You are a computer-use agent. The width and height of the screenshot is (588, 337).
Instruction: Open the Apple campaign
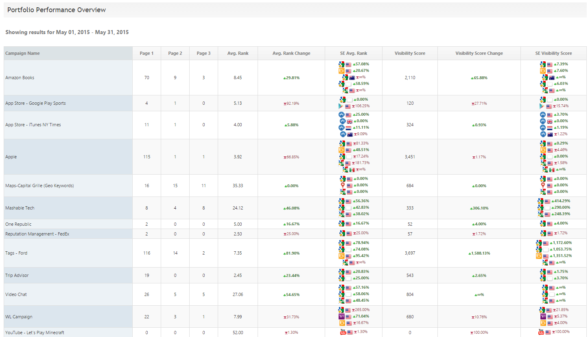(x=11, y=157)
